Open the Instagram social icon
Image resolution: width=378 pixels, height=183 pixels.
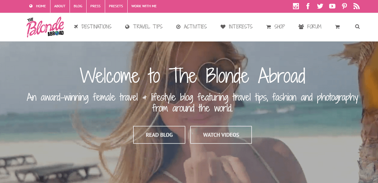pos(296,6)
